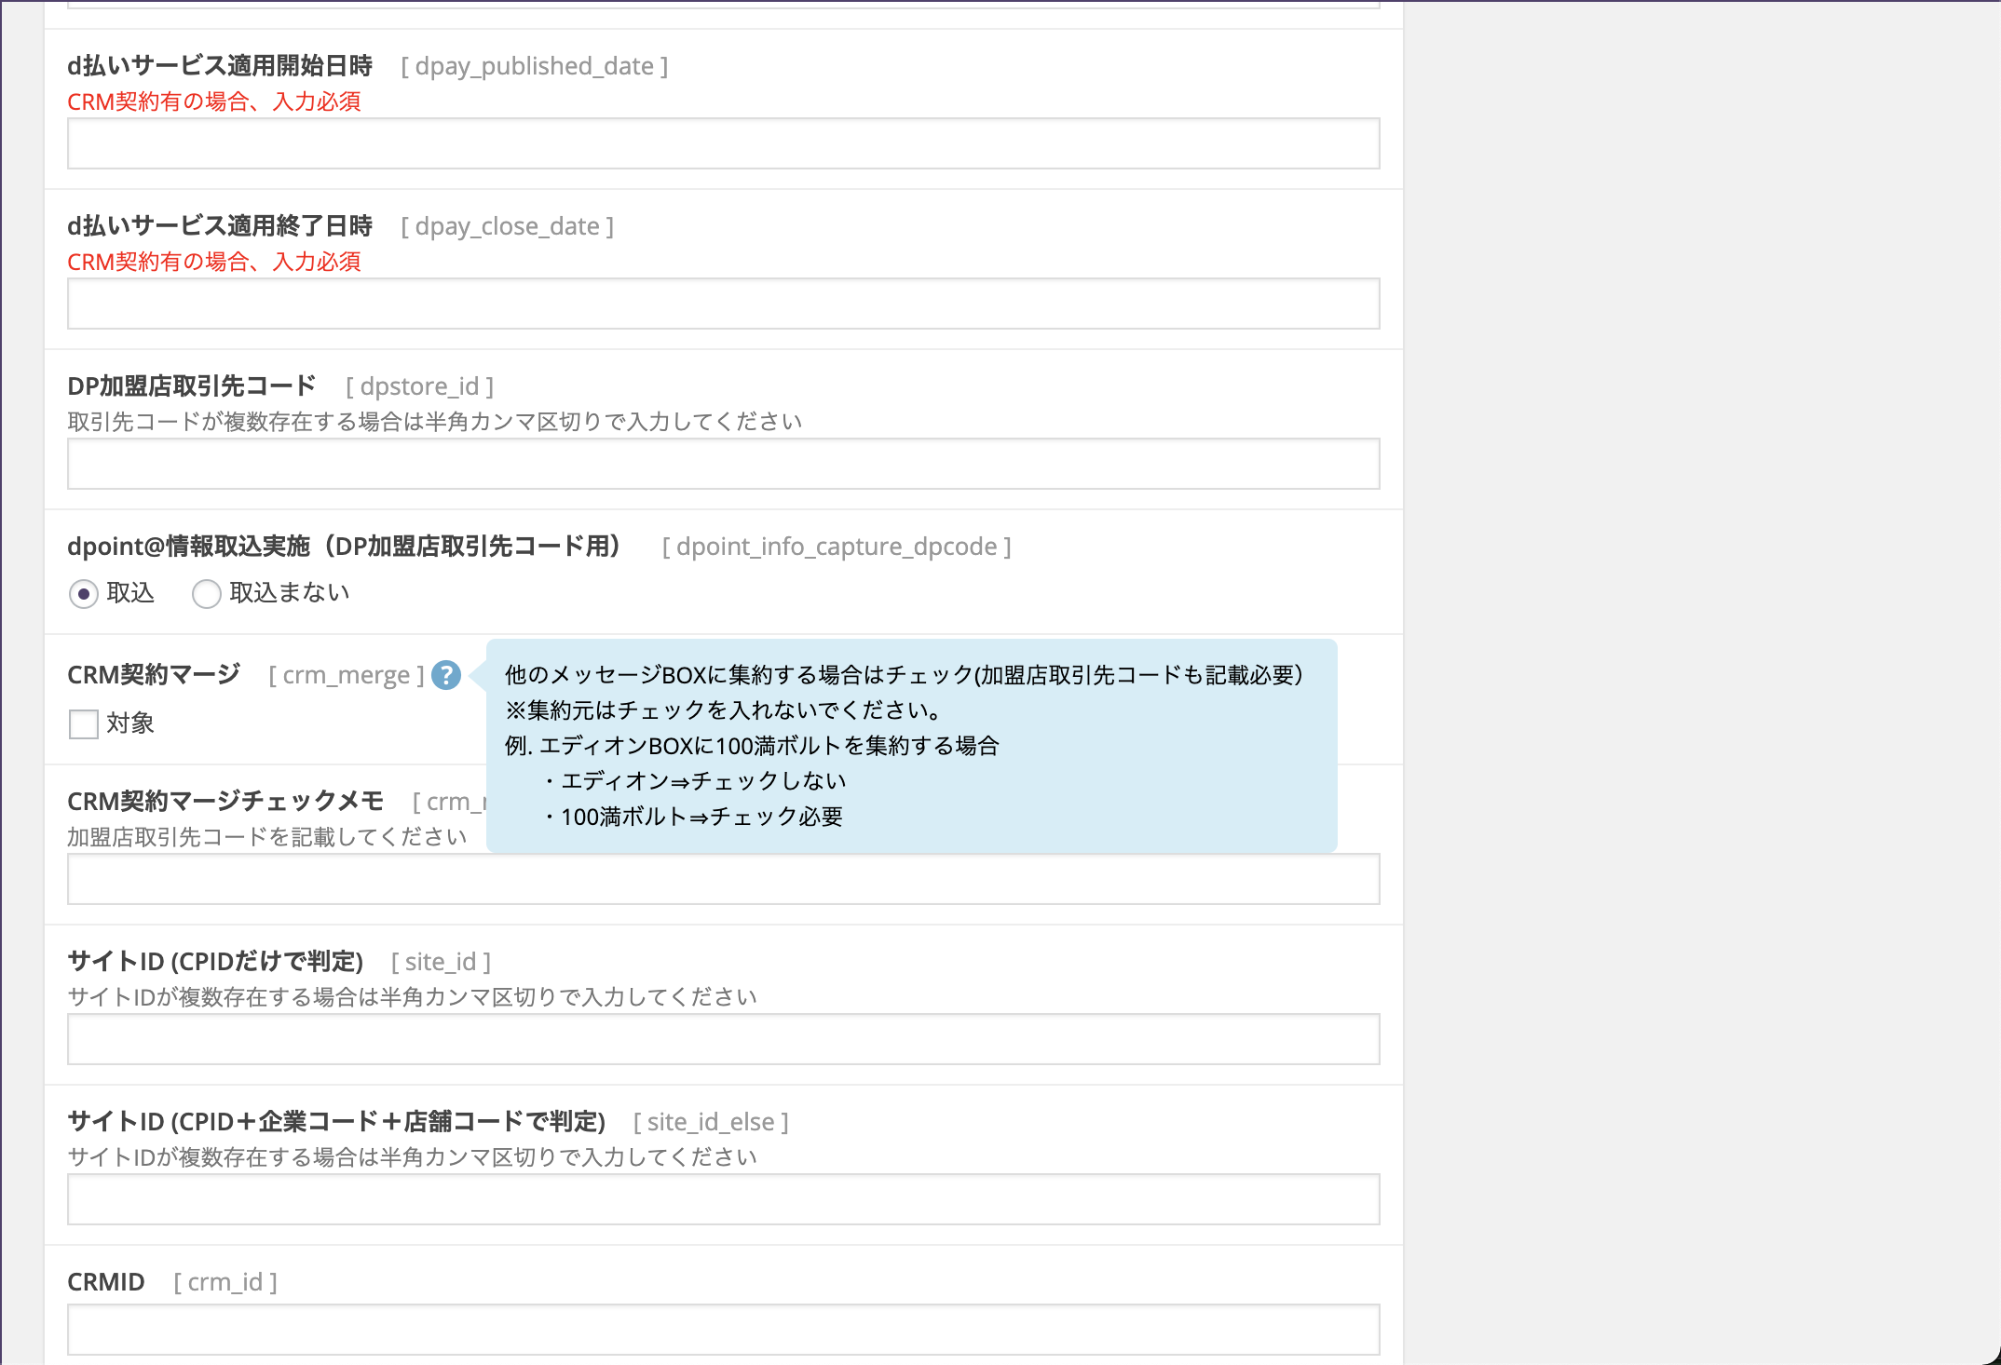Check the 対象 checkbox under CRM契約マージ
The image size is (2001, 1365).
pyautogui.click(x=84, y=723)
